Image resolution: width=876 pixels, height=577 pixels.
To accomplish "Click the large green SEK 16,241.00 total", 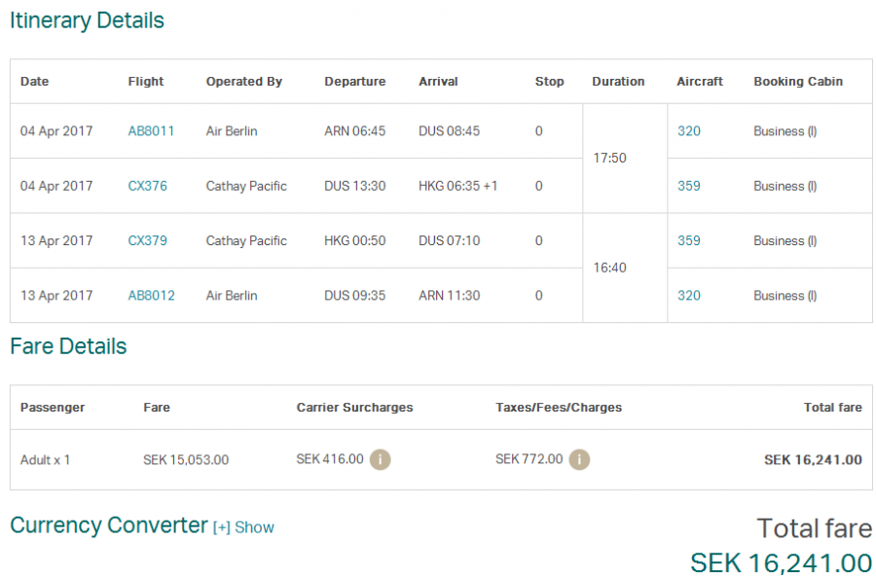I will [x=781, y=562].
